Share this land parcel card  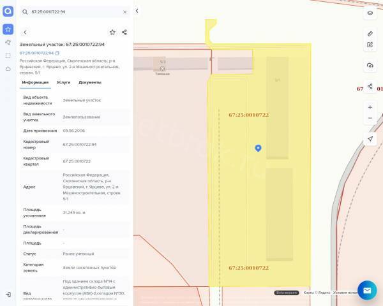click(124, 32)
